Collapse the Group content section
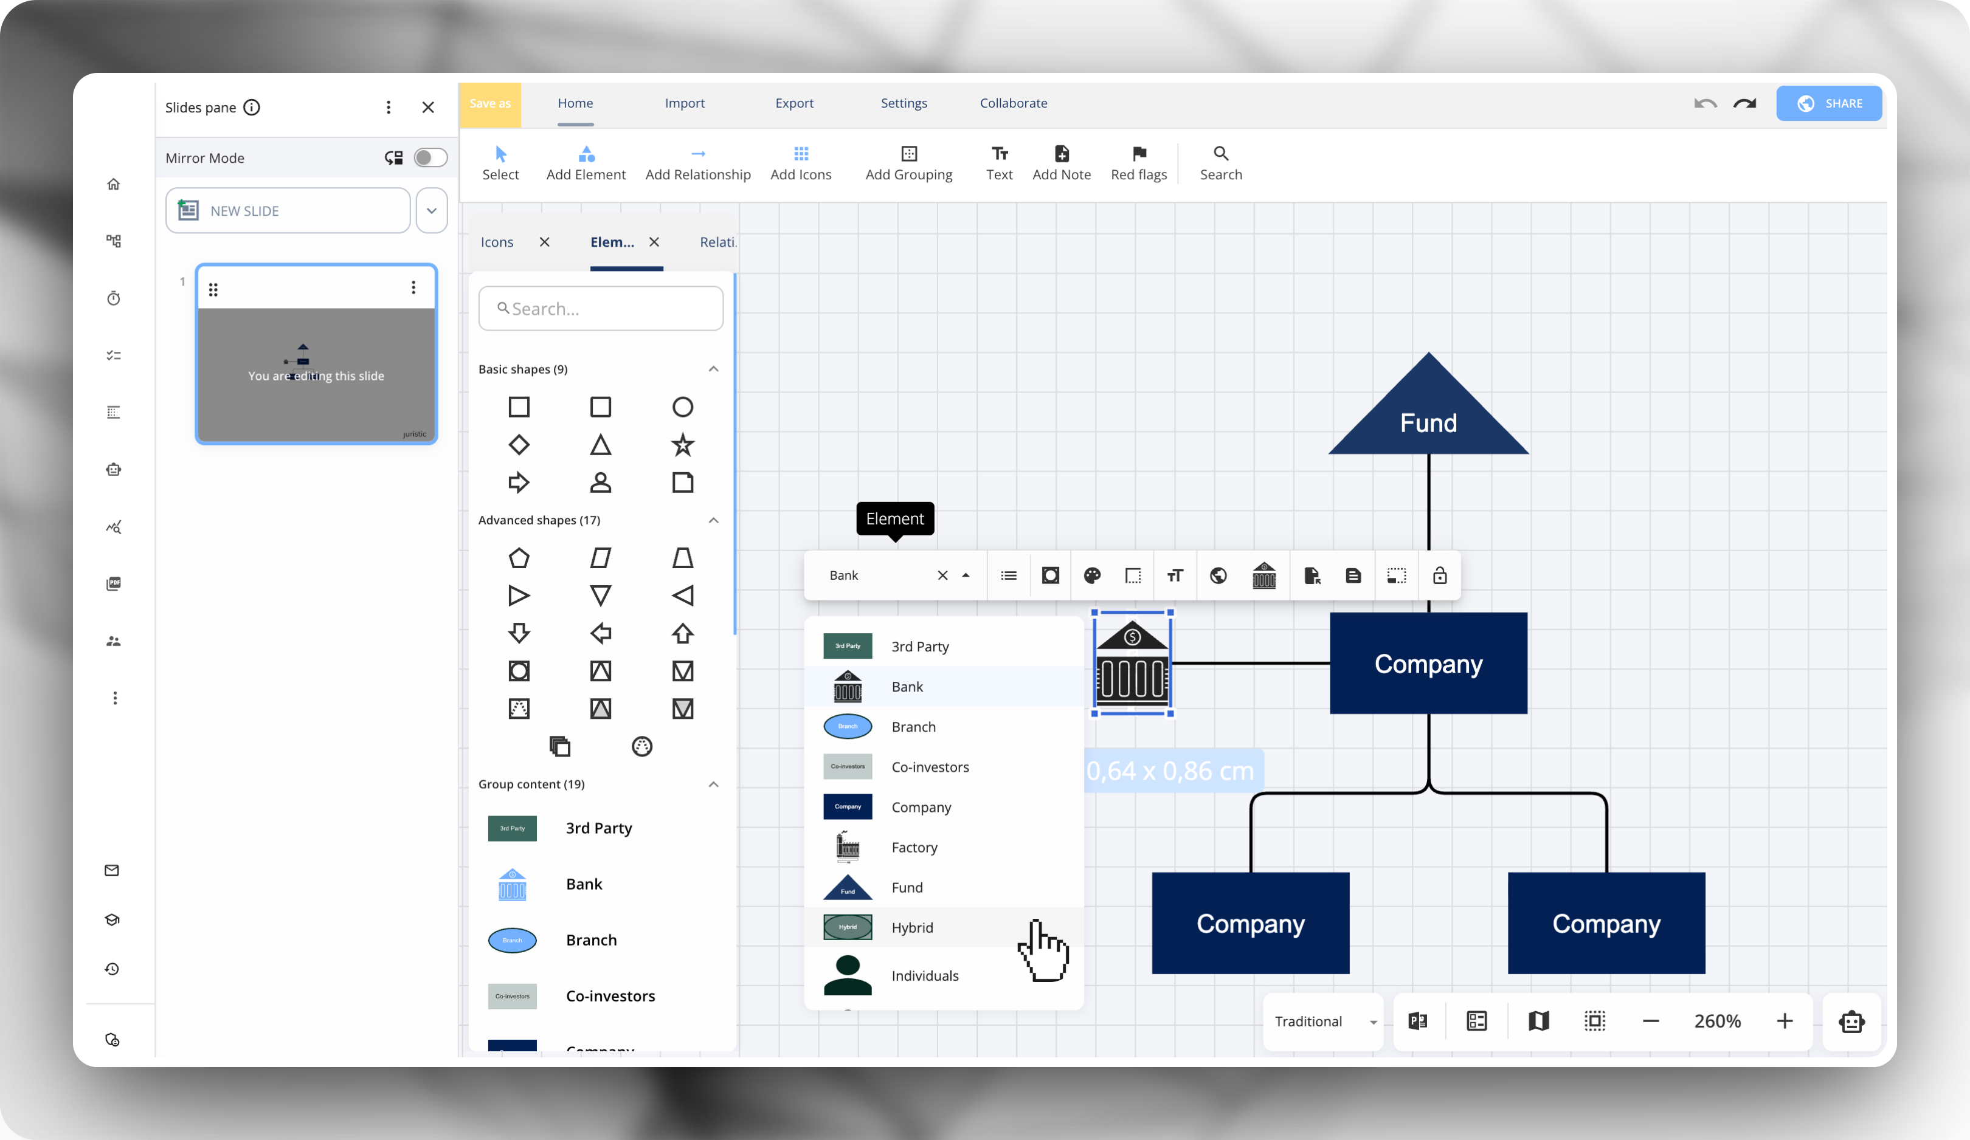Viewport: 1970px width, 1140px height. tap(713, 784)
